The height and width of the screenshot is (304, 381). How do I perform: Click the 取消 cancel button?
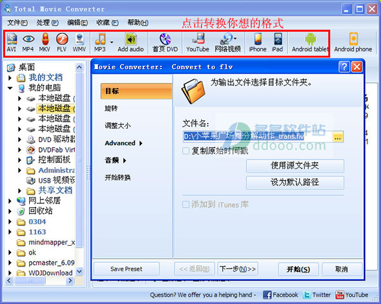pyautogui.click(x=342, y=269)
